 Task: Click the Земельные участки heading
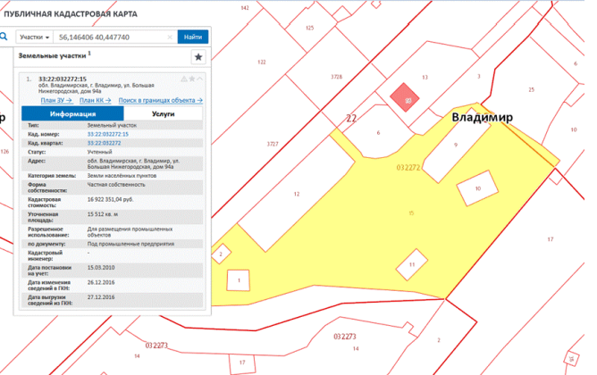coord(52,56)
